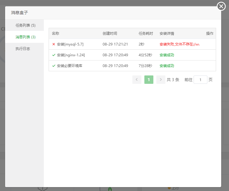The width and height of the screenshot is (229, 191).
Task: Click the 消息盒子 dialog title
Action: click(20, 13)
